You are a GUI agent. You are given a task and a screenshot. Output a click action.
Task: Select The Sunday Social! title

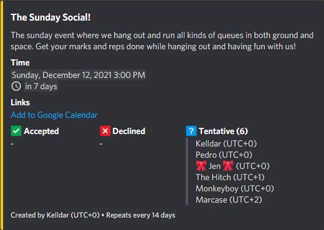(x=50, y=17)
